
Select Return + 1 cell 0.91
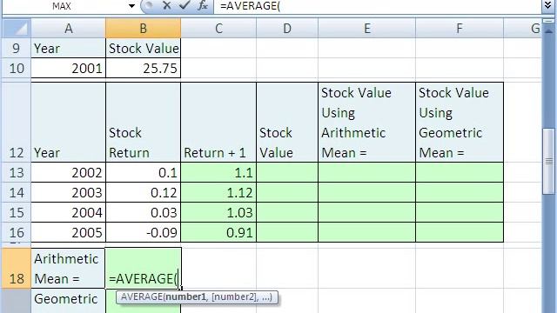[218, 232]
